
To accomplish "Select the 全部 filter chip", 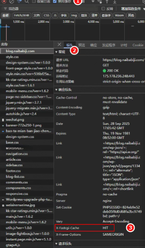I will coord(6,15).
